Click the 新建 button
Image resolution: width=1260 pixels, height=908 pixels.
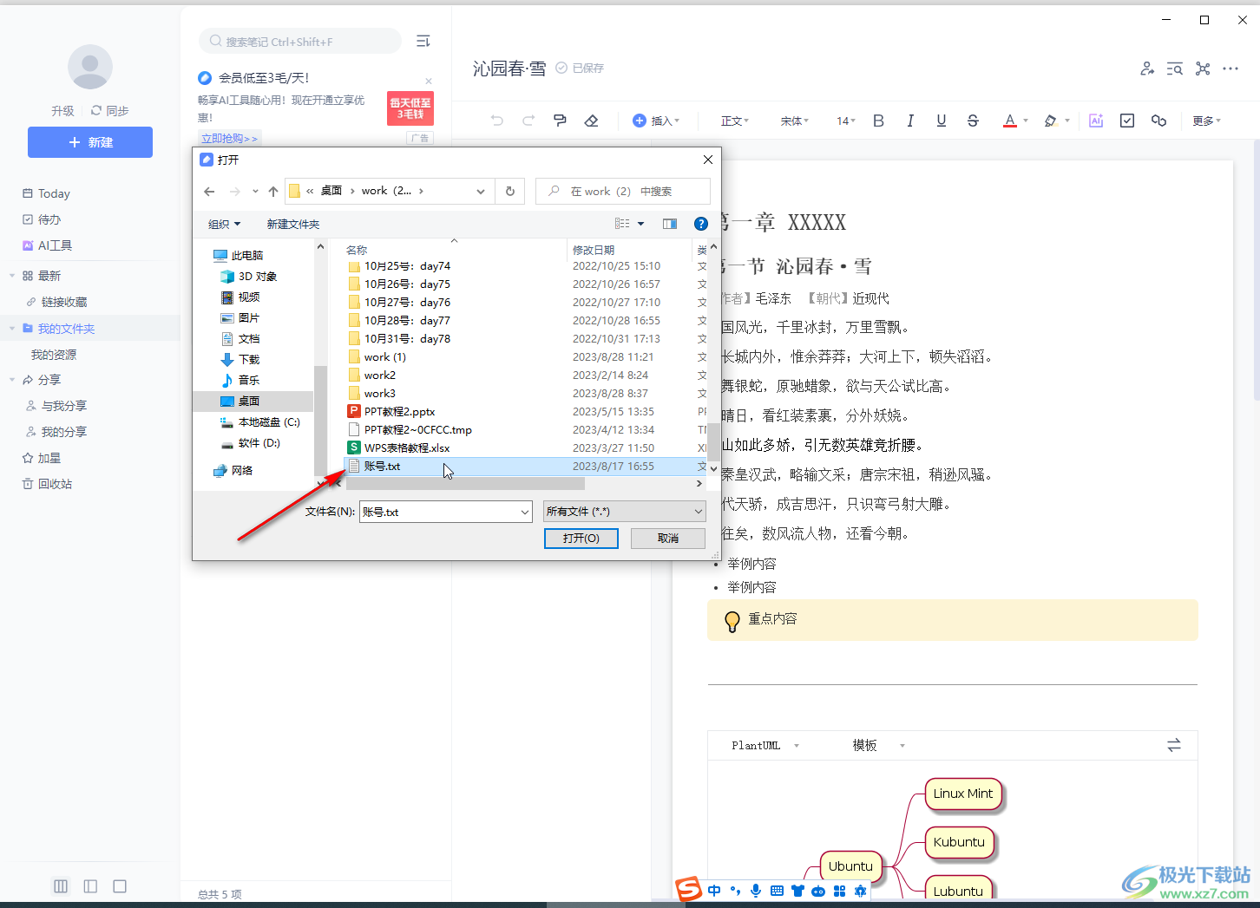click(x=90, y=142)
